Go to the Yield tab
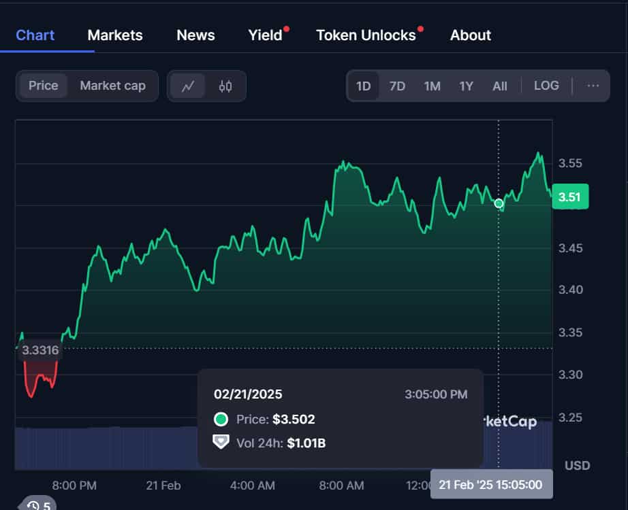The image size is (628, 510). tap(265, 35)
